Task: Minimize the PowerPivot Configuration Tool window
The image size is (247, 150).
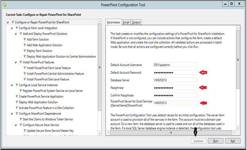Action: [225, 4]
